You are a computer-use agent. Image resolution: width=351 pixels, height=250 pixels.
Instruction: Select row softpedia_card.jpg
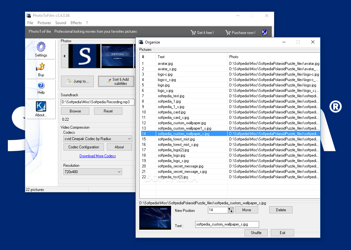(230, 112)
